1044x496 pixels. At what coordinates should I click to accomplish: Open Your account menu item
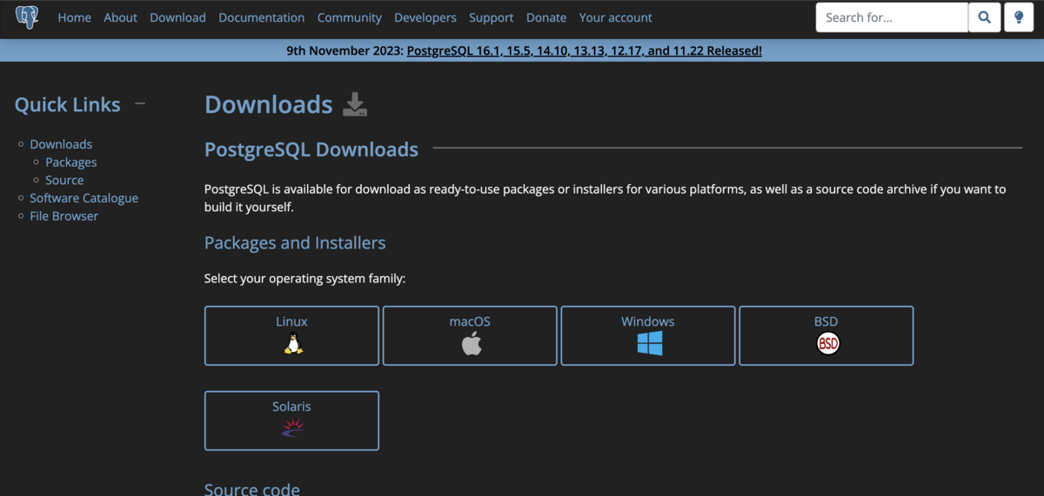[616, 17]
